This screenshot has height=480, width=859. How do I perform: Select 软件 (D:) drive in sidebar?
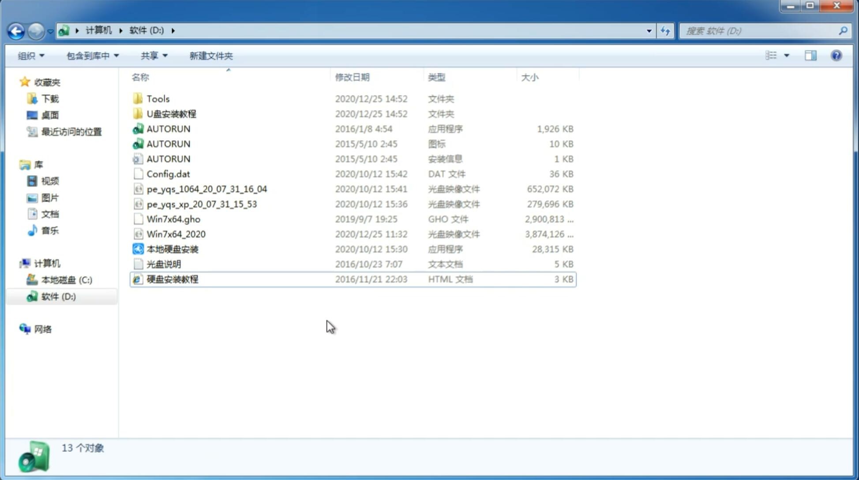pyautogui.click(x=58, y=296)
